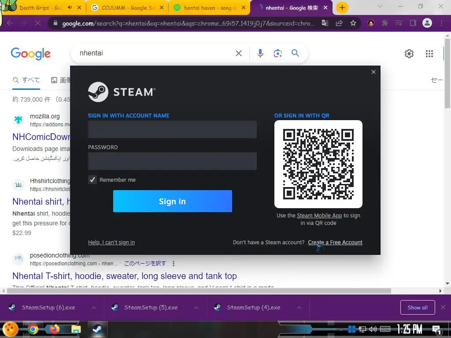Click the vertical page scrollbar thumb
Screen dimensions: 451x338
pos(447,73)
